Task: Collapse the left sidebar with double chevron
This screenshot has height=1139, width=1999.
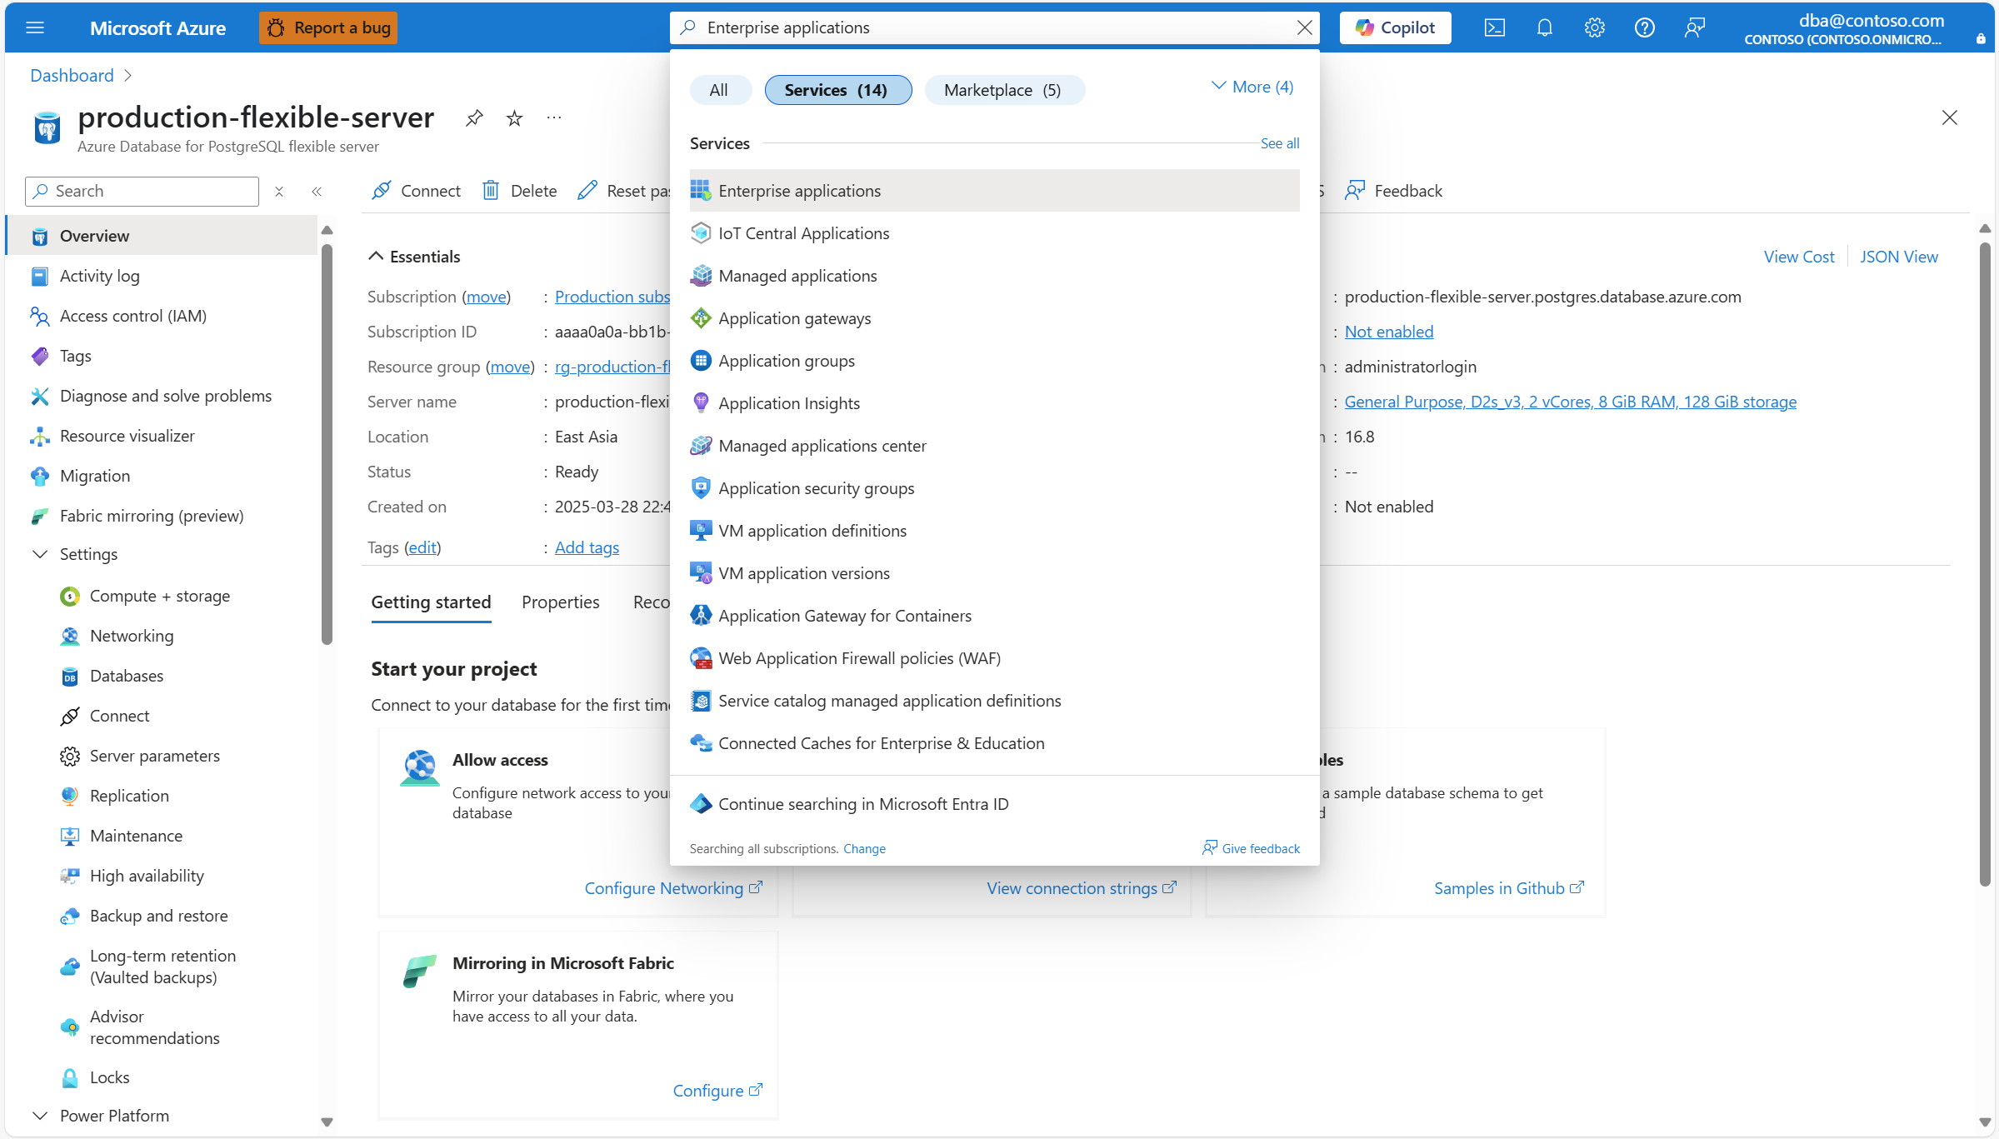Action: tap(317, 192)
